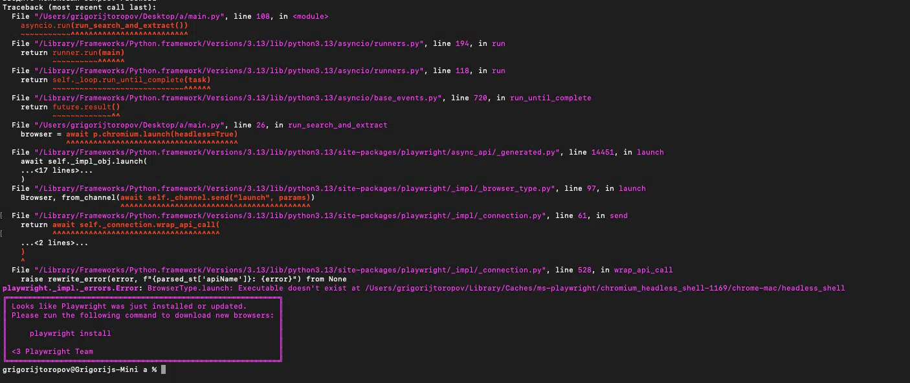The width and height of the screenshot is (910, 383).
Task: Select the 'playwright install' command
Action: click(71, 333)
